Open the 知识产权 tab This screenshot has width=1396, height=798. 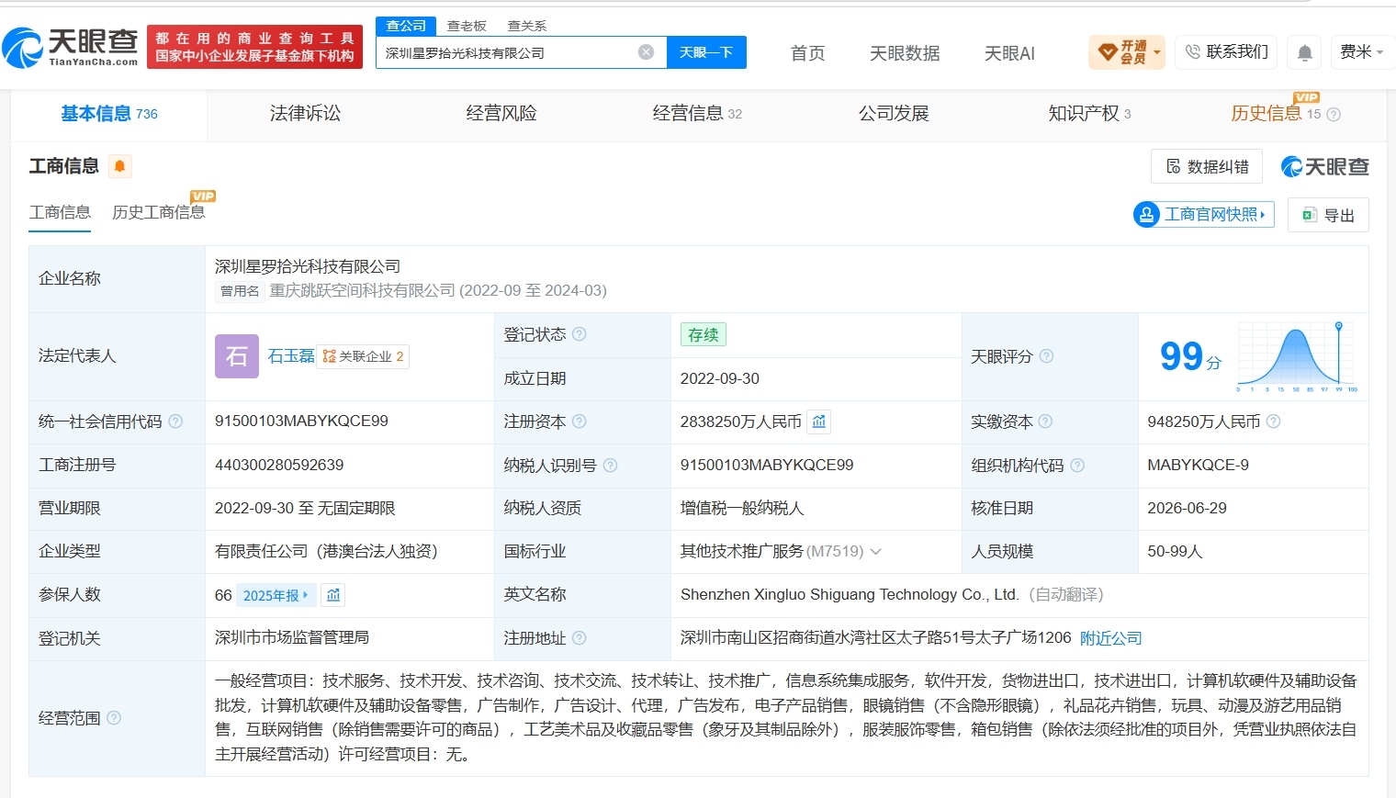1089,114
